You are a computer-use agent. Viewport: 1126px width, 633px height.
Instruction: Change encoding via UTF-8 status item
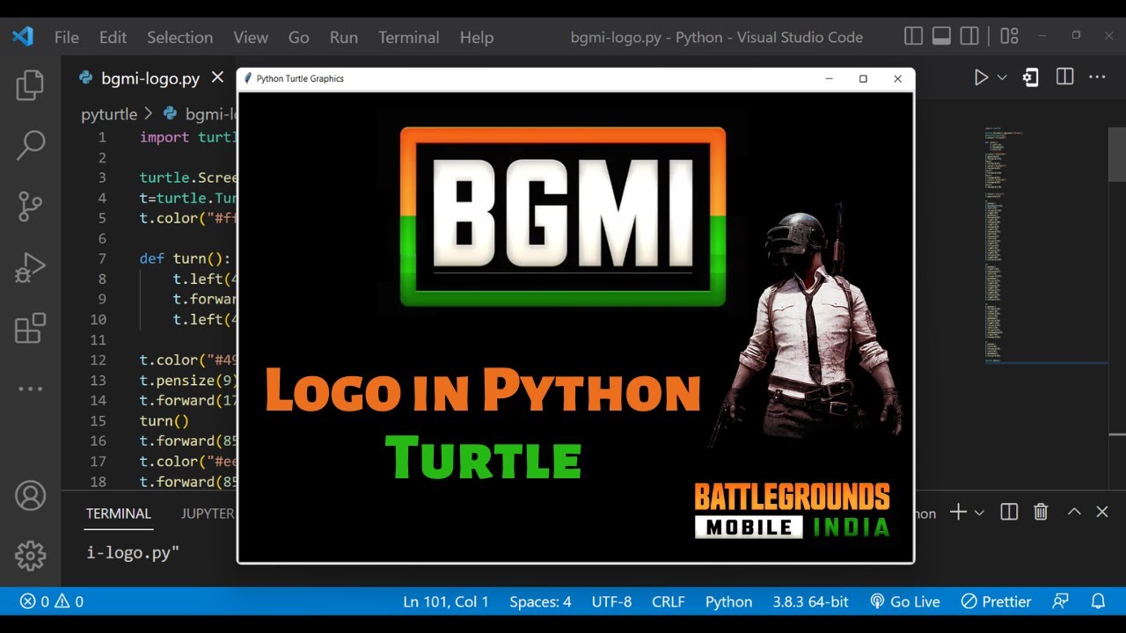[x=611, y=601]
